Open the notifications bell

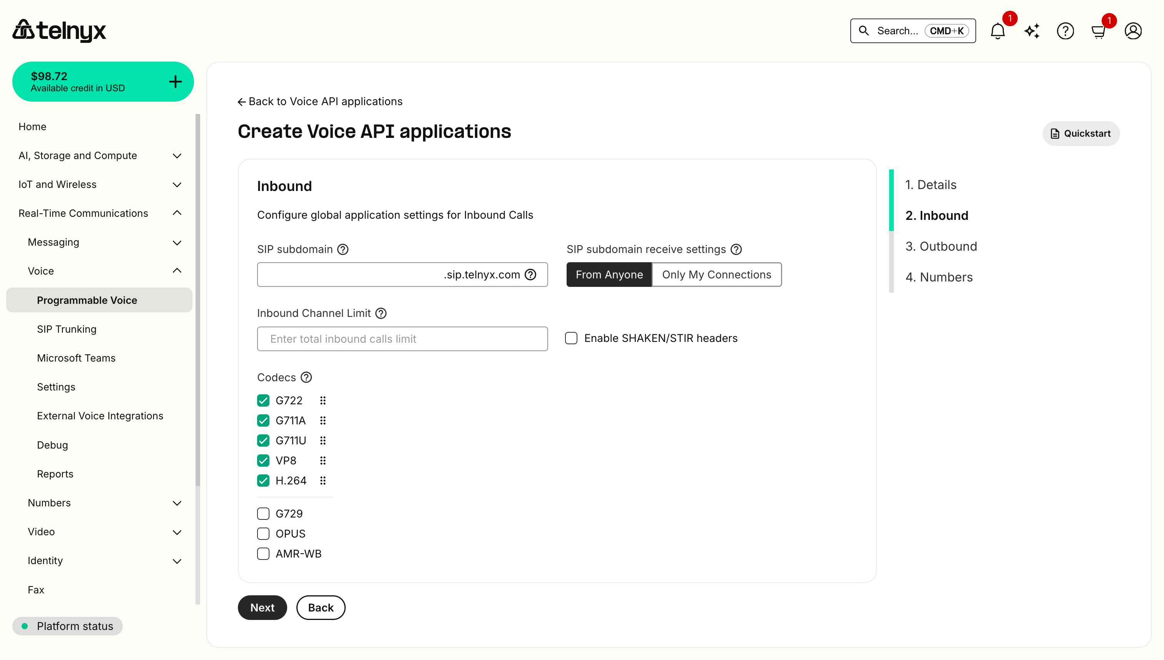click(x=998, y=31)
